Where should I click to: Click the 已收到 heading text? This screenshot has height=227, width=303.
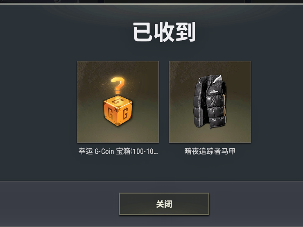click(164, 32)
